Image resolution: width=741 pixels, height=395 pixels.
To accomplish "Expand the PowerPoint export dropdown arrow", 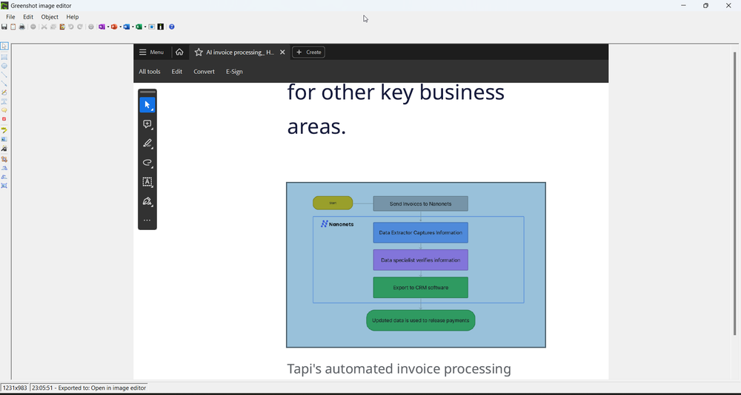I will point(121,27).
